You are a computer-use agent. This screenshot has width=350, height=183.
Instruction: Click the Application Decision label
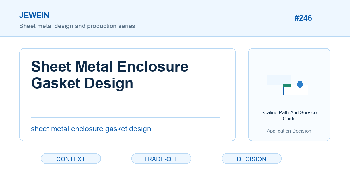[x=289, y=131]
